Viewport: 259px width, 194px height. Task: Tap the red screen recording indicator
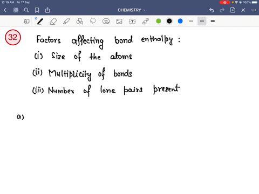click(225, 2)
